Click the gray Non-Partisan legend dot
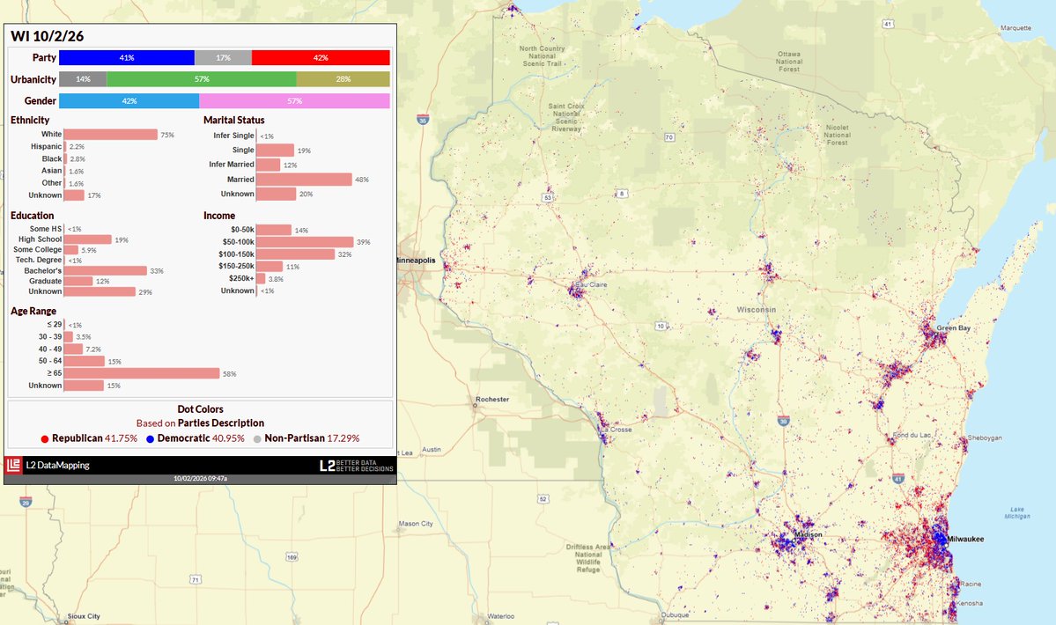The height and width of the screenshot is (625, 1056). (x=257, y=438)
